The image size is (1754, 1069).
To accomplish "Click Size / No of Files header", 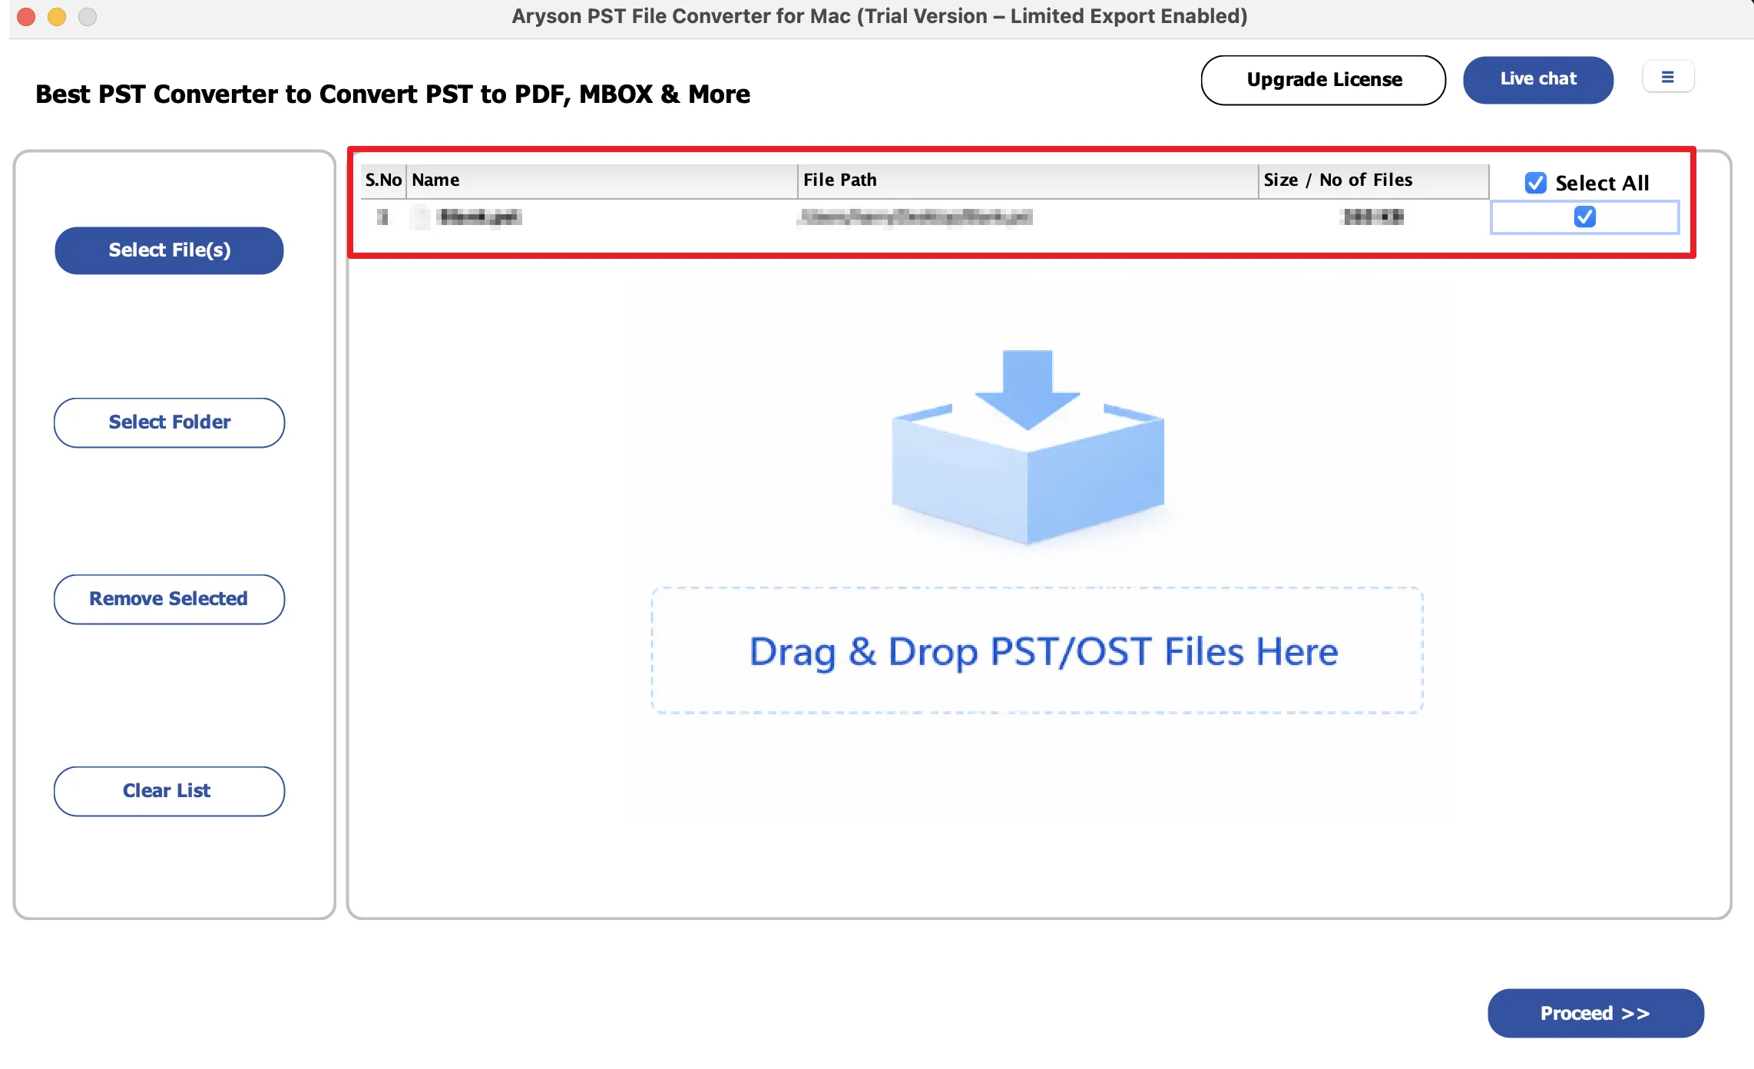I will 1374,180.
